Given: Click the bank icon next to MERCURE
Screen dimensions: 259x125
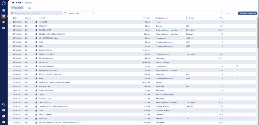Looking at the screenshot, I should (36, 22).
